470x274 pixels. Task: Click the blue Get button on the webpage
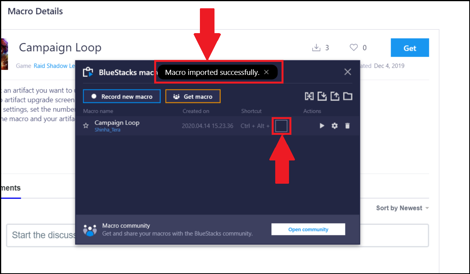click(x=410, y=48)
